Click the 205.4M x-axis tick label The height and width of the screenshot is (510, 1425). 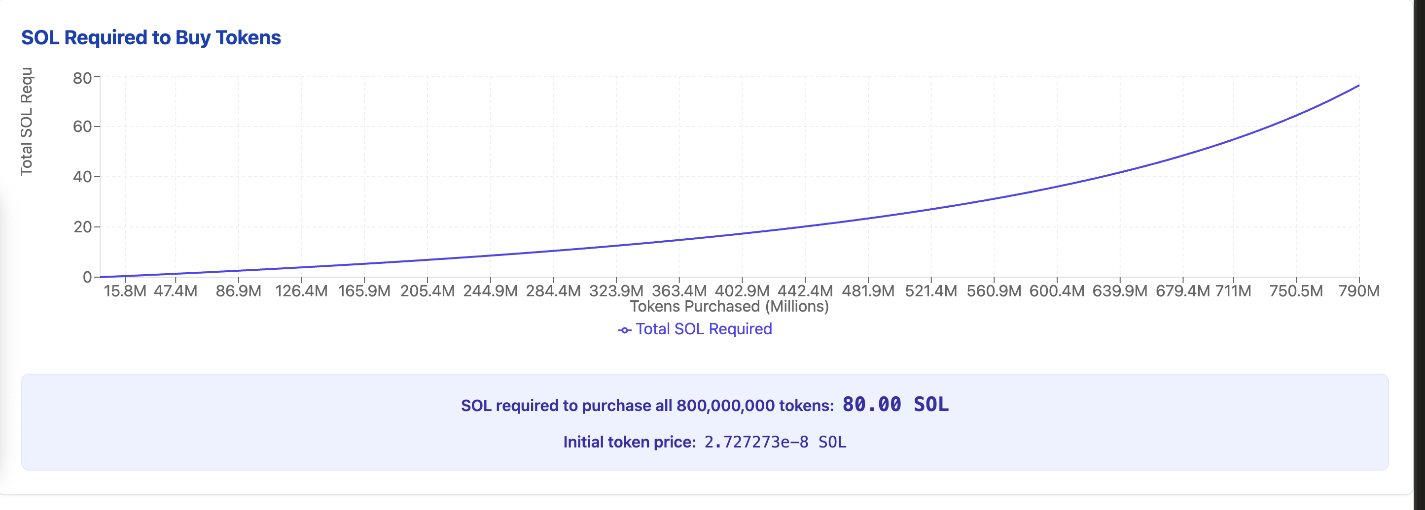pos(427,291)
